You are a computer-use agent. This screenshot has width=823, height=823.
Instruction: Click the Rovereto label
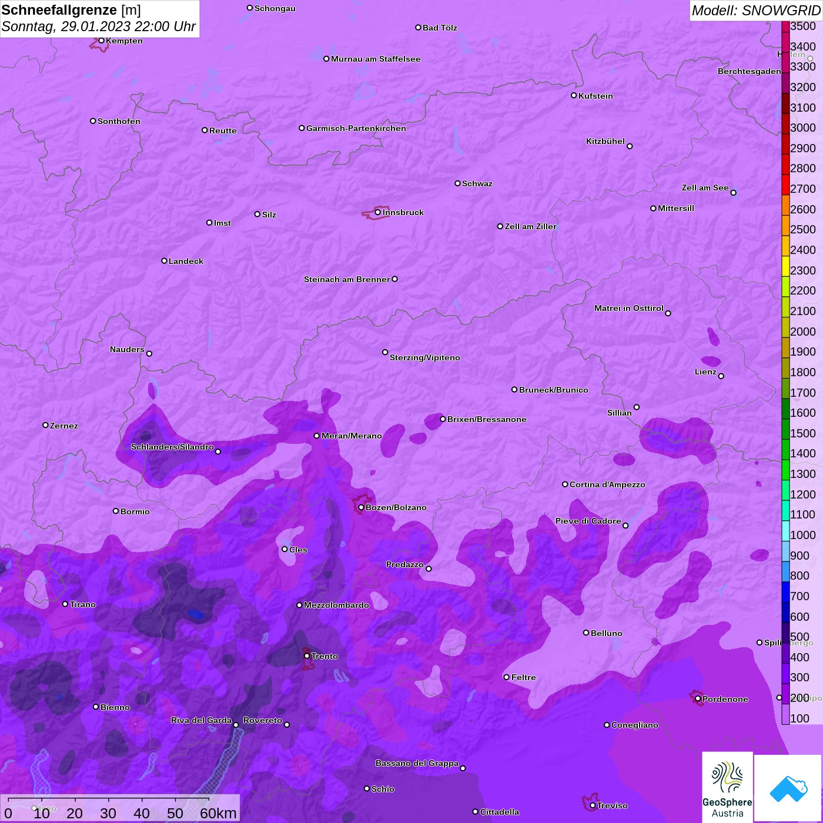click(x=263, y=720)
